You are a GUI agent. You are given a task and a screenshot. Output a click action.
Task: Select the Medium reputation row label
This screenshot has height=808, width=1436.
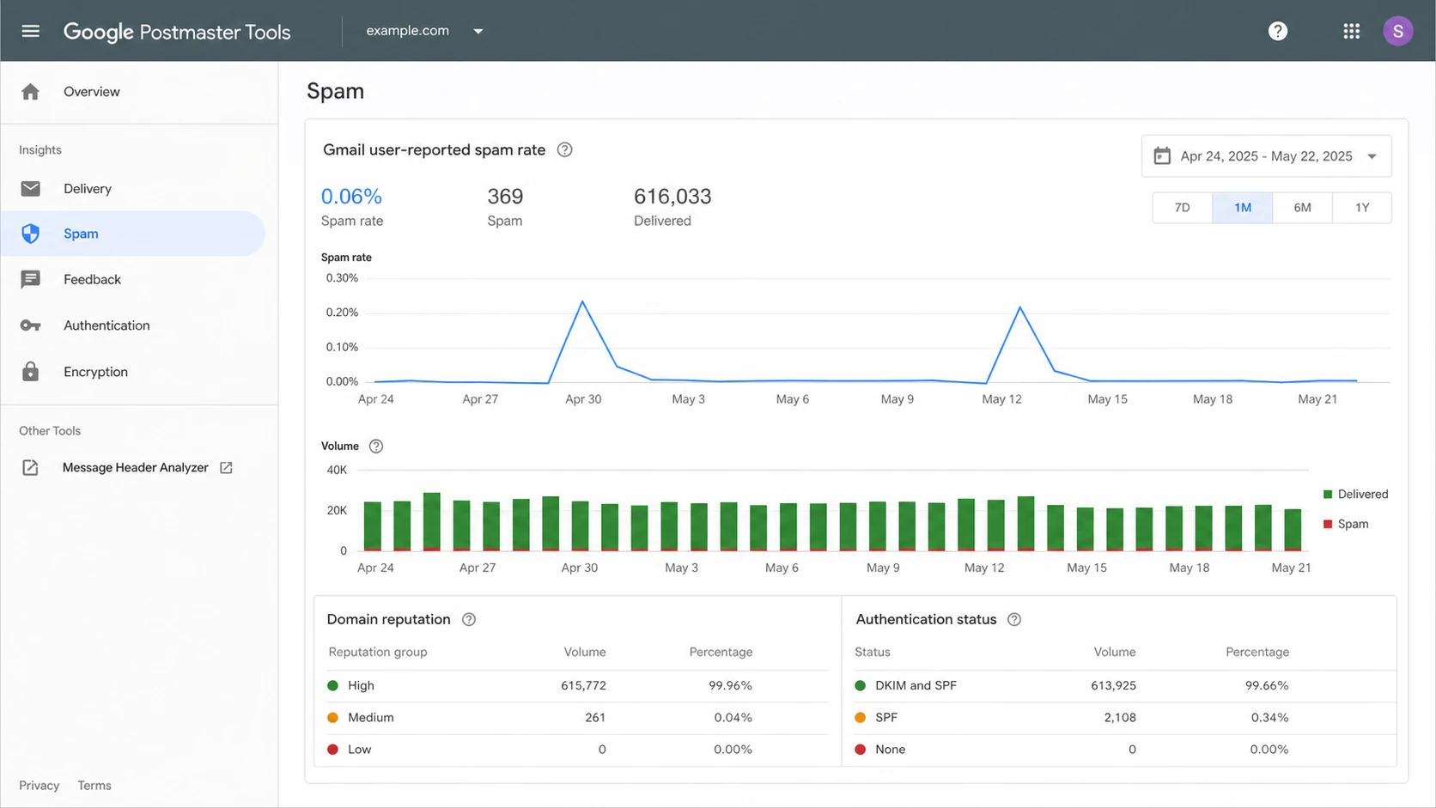(x=371, y=718)
